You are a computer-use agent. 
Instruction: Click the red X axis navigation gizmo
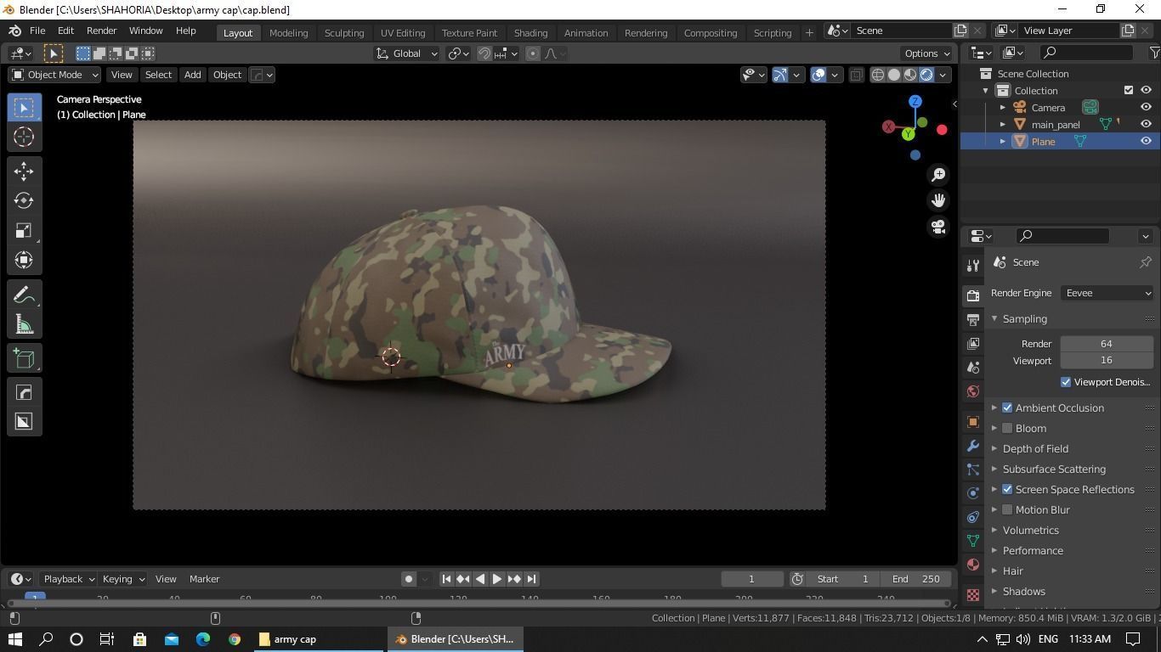942,129
